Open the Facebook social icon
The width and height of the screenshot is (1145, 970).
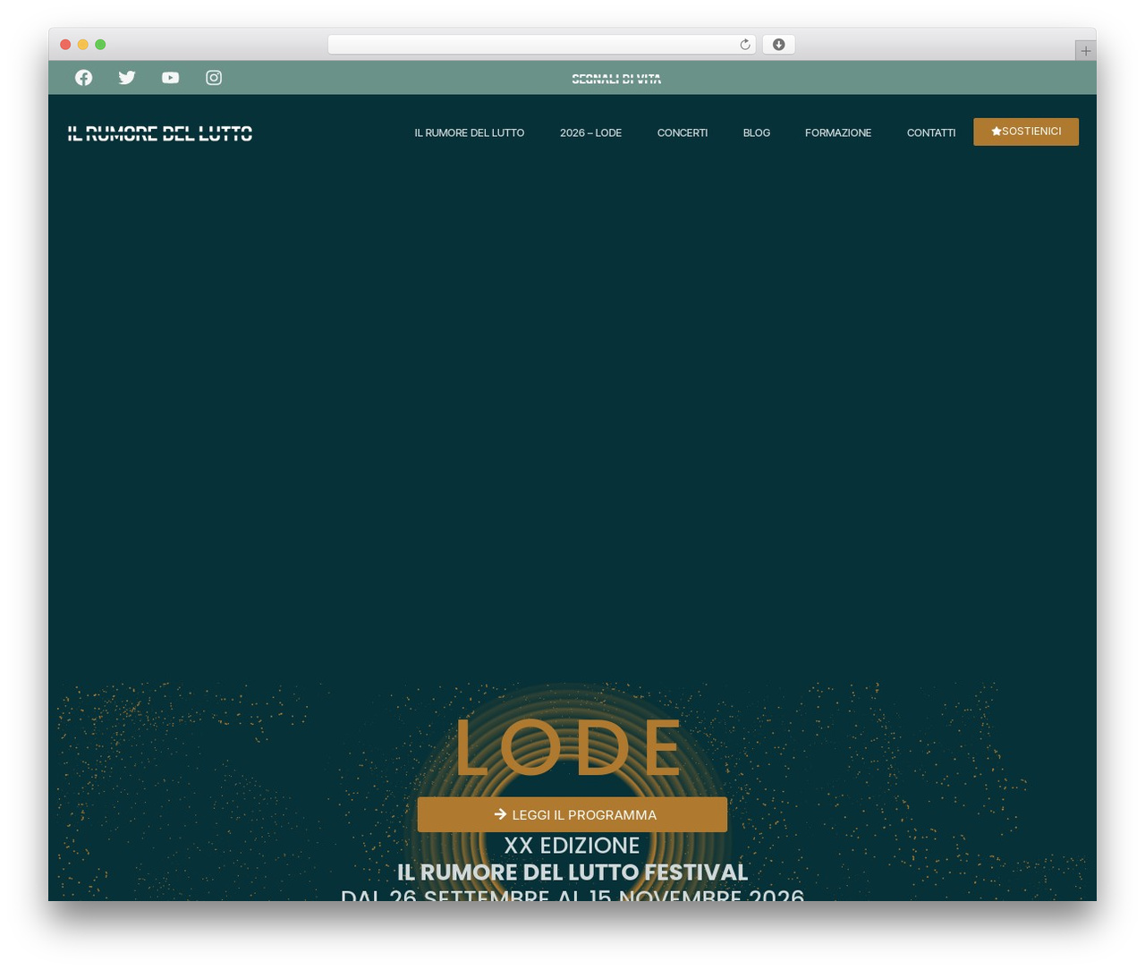[83, 78]
